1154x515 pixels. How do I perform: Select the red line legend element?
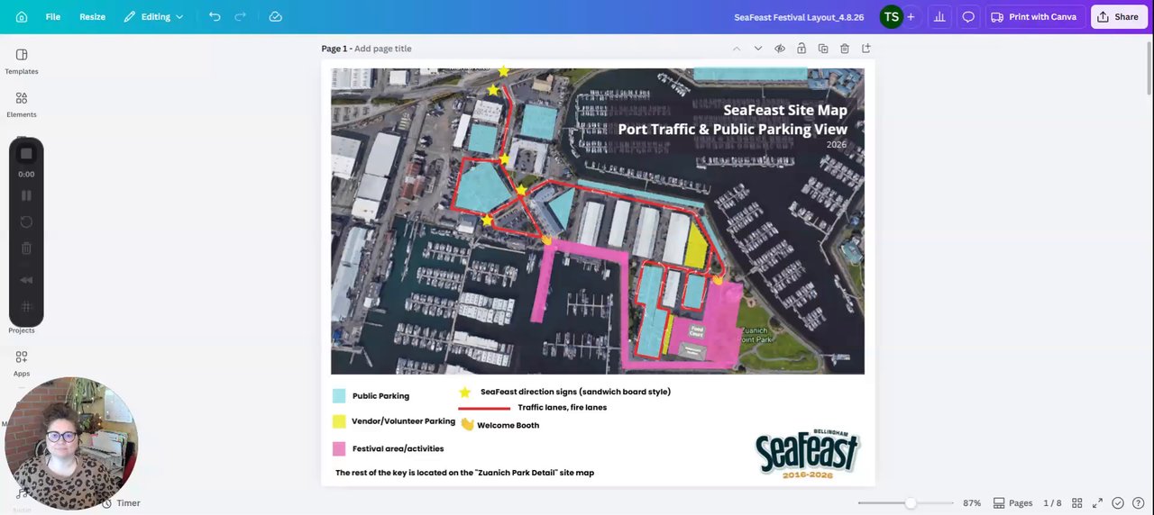coord(484,409)
